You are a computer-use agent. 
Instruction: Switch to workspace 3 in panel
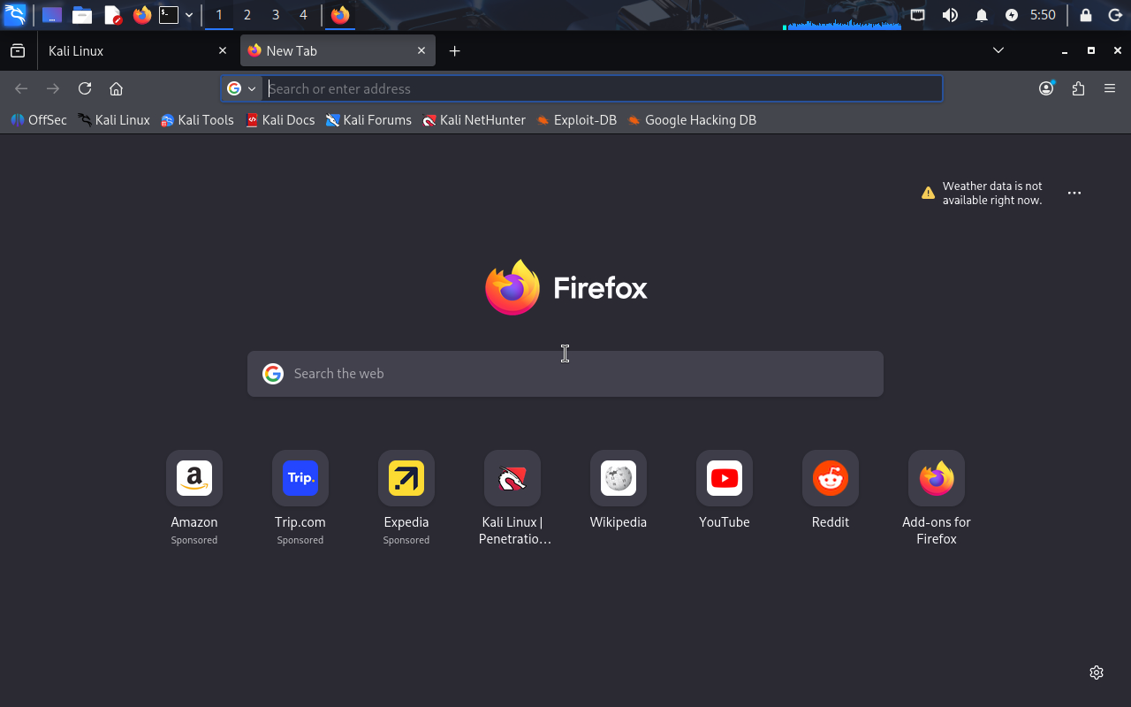pyautogui.click(x=276, y=15)
